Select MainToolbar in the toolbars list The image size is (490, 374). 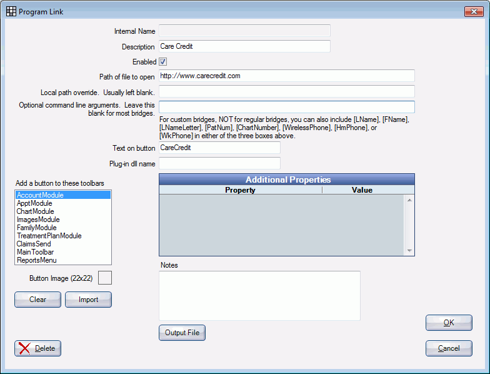coord(63,252)
